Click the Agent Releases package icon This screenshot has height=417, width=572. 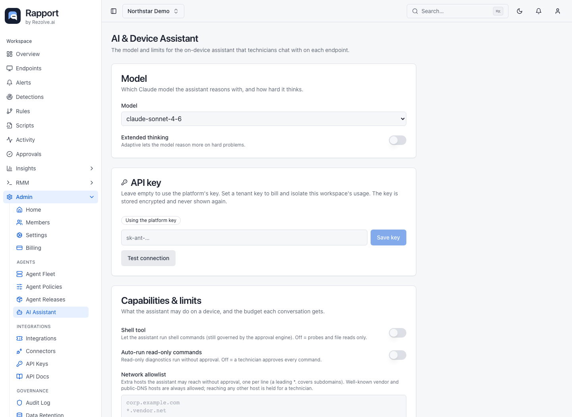point(19,299)
